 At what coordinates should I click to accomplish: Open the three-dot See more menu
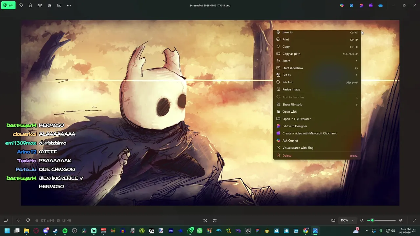point(69,5)
